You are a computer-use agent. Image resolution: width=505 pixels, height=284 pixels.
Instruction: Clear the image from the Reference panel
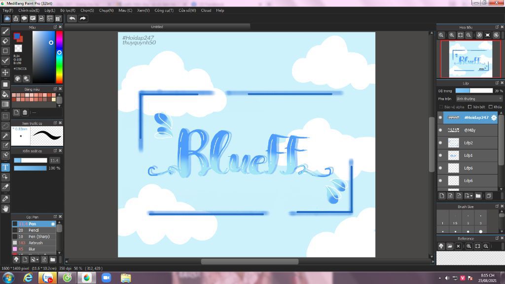pyautogui.click(x=458, y=246)
